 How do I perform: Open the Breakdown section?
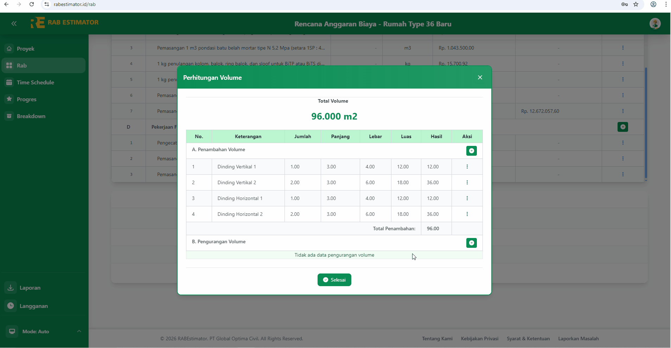(31, 116)
